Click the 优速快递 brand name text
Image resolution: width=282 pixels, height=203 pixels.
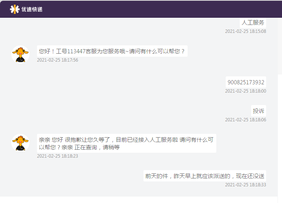(32, 9)
